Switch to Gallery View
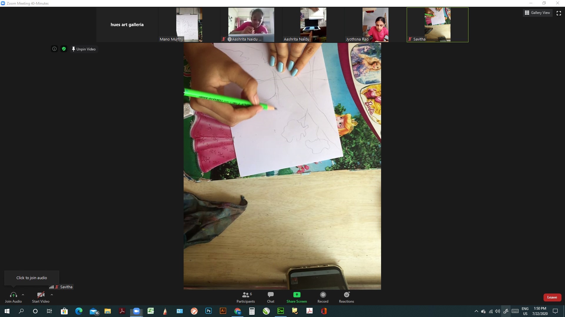Image resolution: width=565 pixels, height=317 pixels. 537,13
